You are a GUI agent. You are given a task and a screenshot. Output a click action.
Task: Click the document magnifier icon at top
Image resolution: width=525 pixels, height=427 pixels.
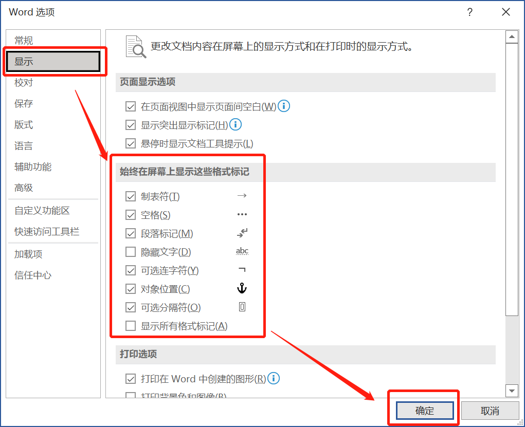tap(136, 47)
